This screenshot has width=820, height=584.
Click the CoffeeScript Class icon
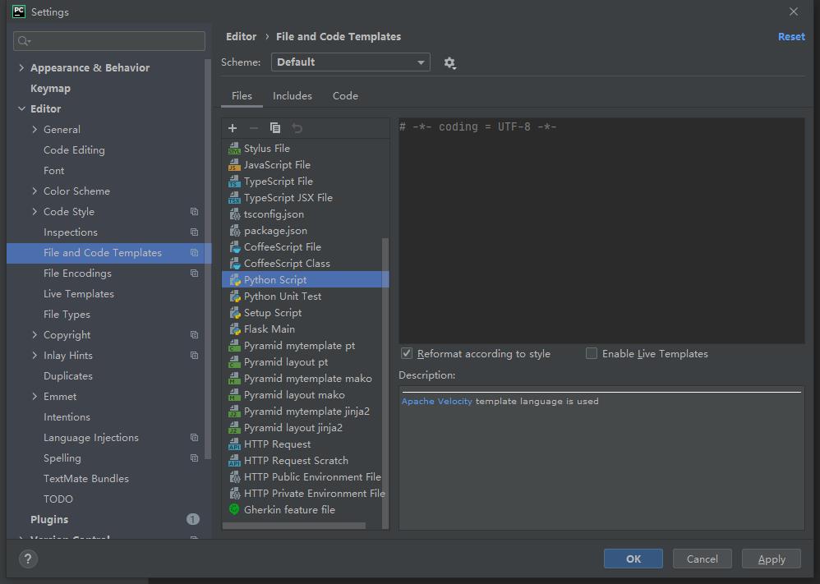point(234,264)
